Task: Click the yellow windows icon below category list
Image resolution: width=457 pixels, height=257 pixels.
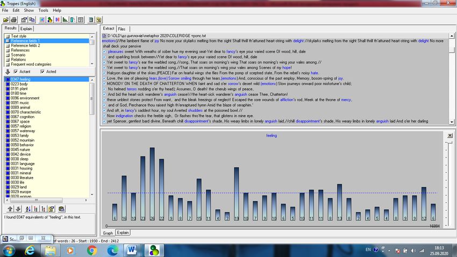Action: 51,209
